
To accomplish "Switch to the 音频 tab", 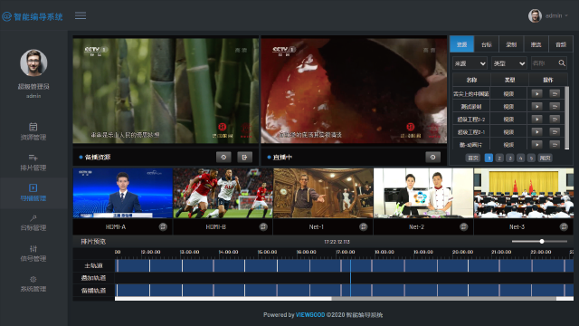I will pyautogui.click(x=561, y=44).
